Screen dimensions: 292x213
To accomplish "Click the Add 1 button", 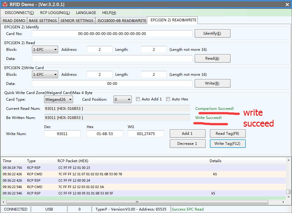I will [x=187, y=134].
